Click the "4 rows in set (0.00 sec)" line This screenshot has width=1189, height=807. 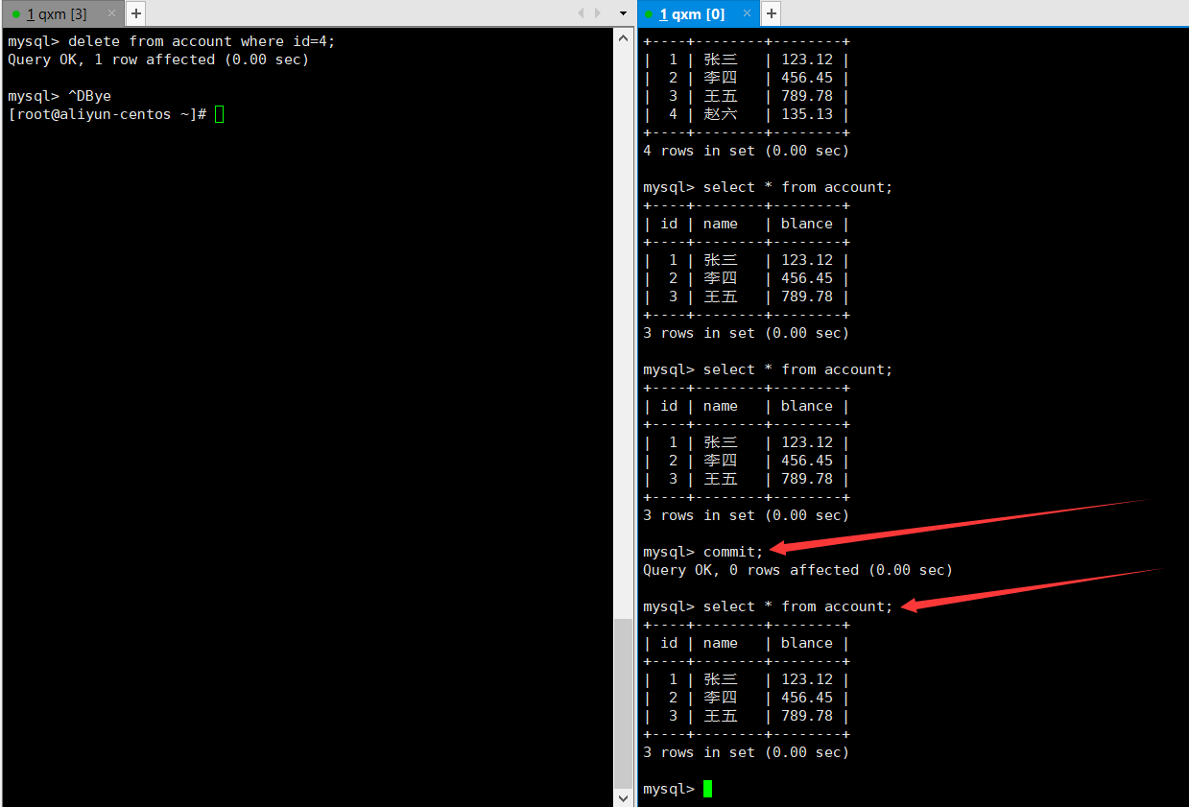click(x=746, y=151)
